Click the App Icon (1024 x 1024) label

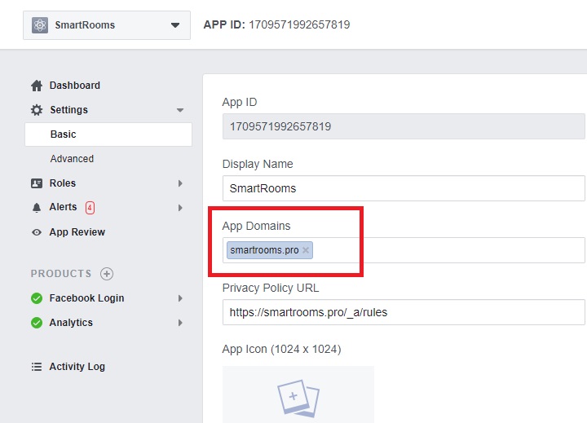pyautogui.click(x=281, y=350)
